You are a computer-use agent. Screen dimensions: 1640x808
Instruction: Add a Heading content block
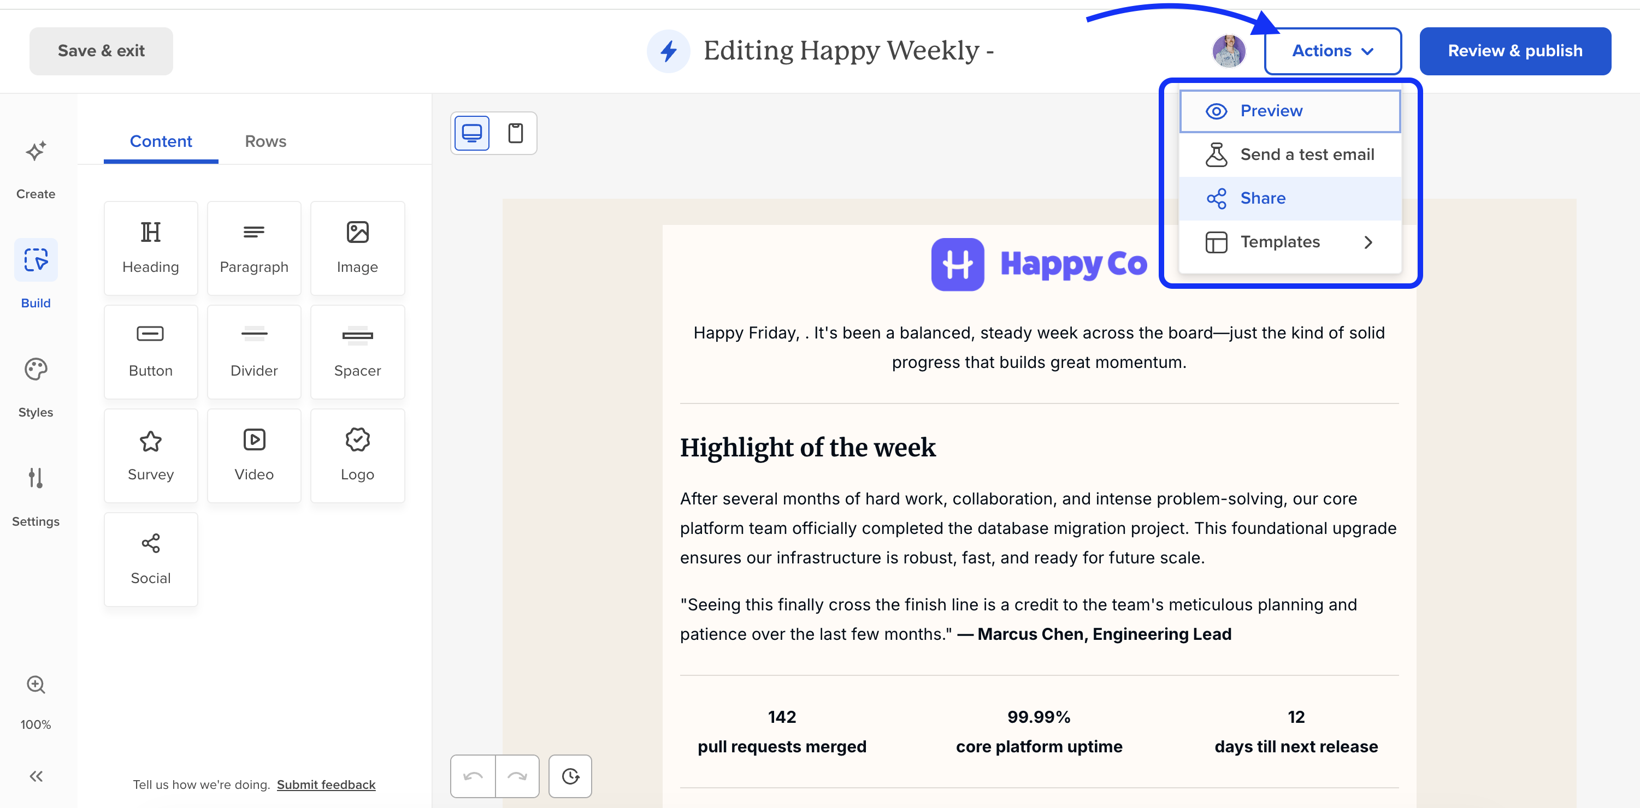pyautogui.click(x=151, y=248)
